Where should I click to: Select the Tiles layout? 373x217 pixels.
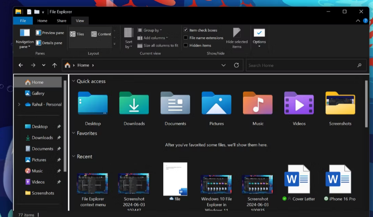77,34
